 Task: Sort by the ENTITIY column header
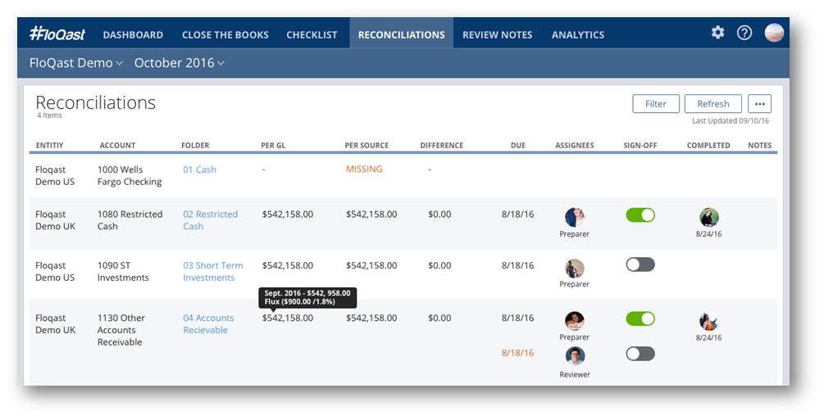(49, 146)
